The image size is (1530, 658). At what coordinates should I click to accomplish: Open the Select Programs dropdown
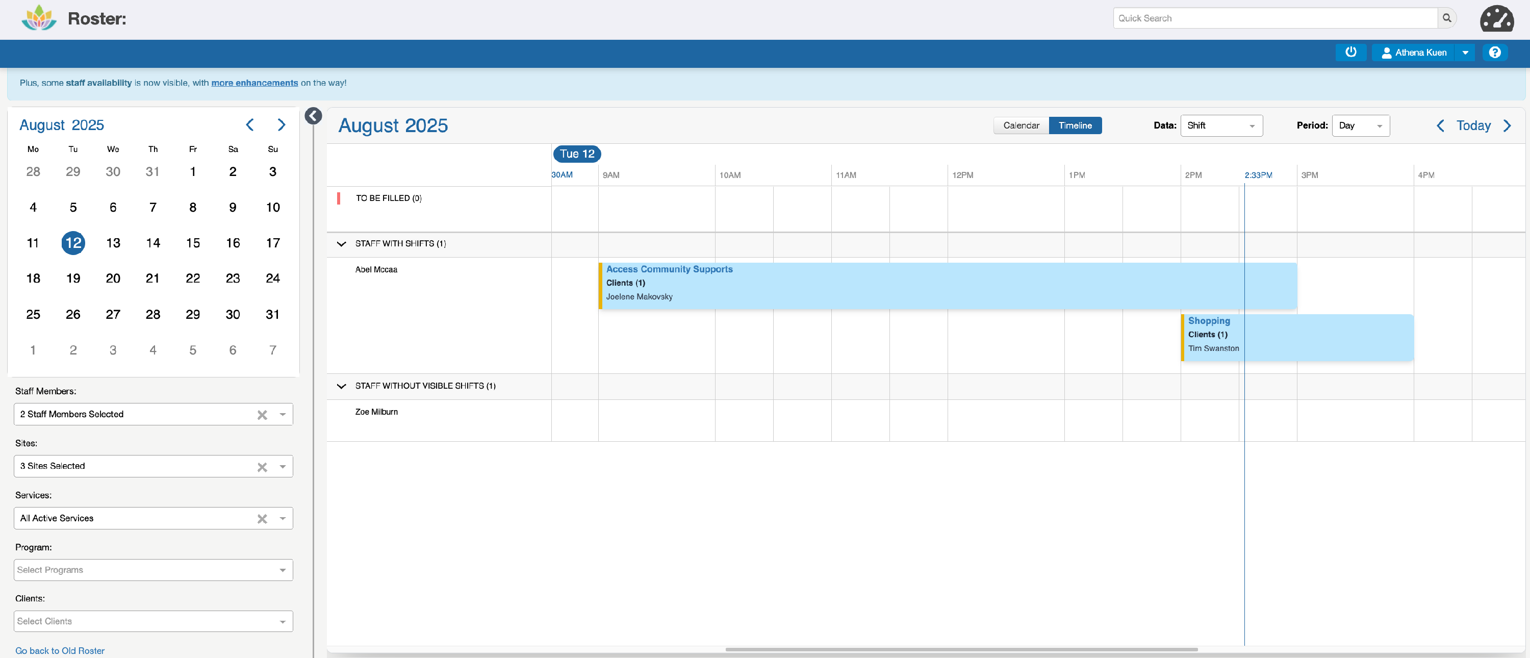[153, 570]
